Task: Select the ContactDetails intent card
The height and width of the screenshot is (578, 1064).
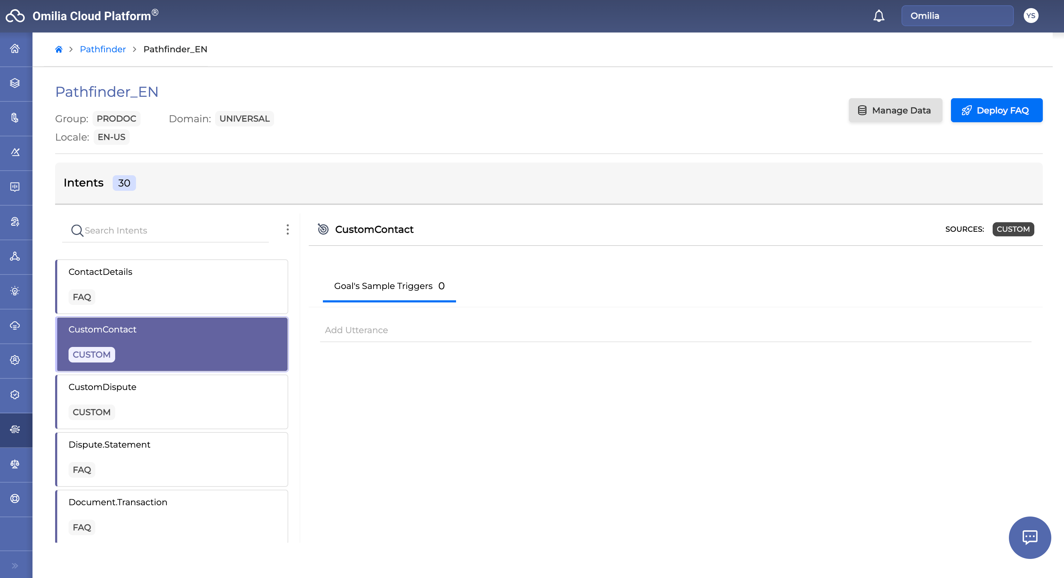Action: coord(171,286)
